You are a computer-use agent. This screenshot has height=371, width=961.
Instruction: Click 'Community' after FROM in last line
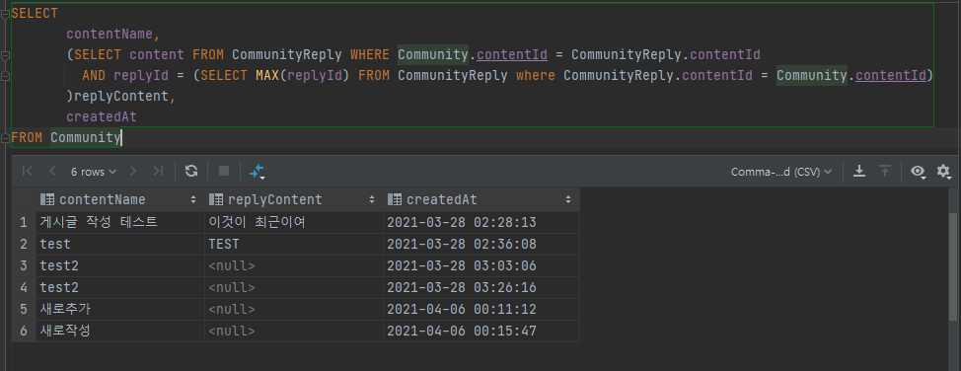pos(86,137)
